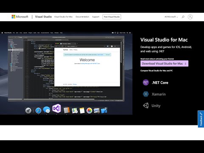This screenshot has width=204, height=153.
Task: Open Visual Studio for Mac menu item
Action: click(63, 17)
